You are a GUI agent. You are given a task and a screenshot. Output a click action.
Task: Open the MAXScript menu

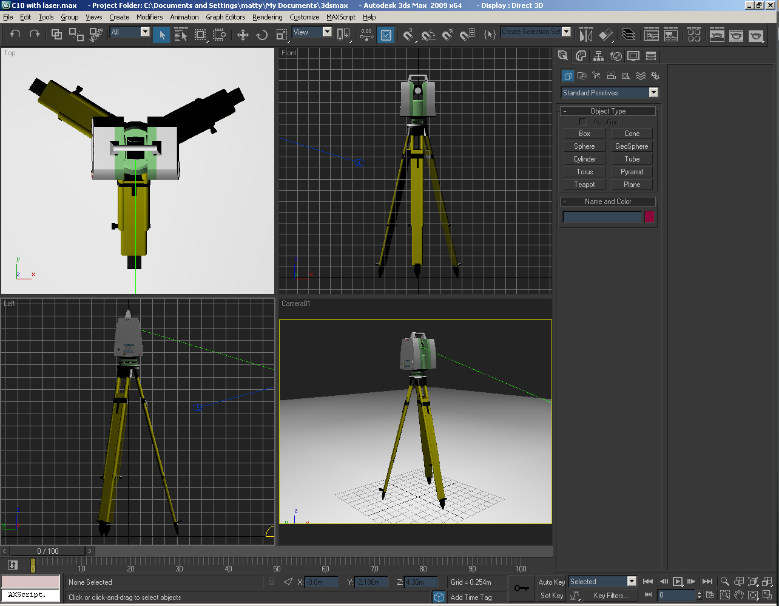[x=341, y=17]
